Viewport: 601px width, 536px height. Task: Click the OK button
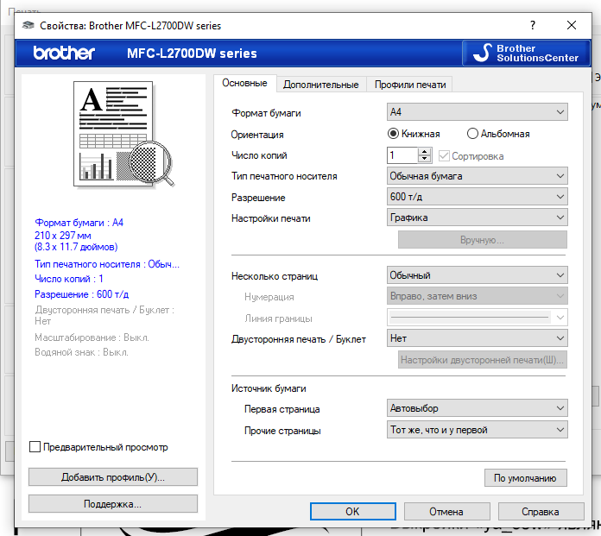tap(352, 512)
